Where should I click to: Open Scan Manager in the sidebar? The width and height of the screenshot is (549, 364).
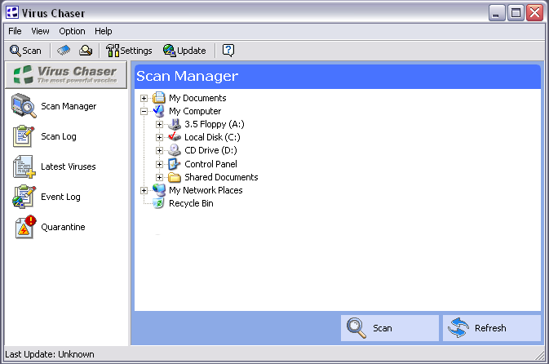tap(54, 106)
